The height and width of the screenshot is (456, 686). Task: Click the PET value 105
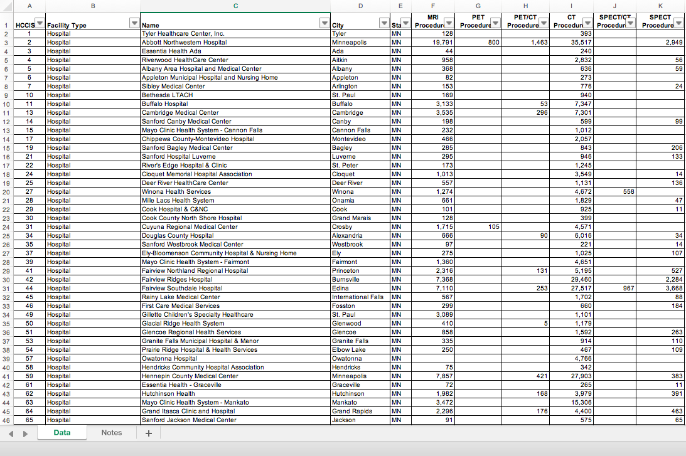pyautogui.click(x=478, y=226)
